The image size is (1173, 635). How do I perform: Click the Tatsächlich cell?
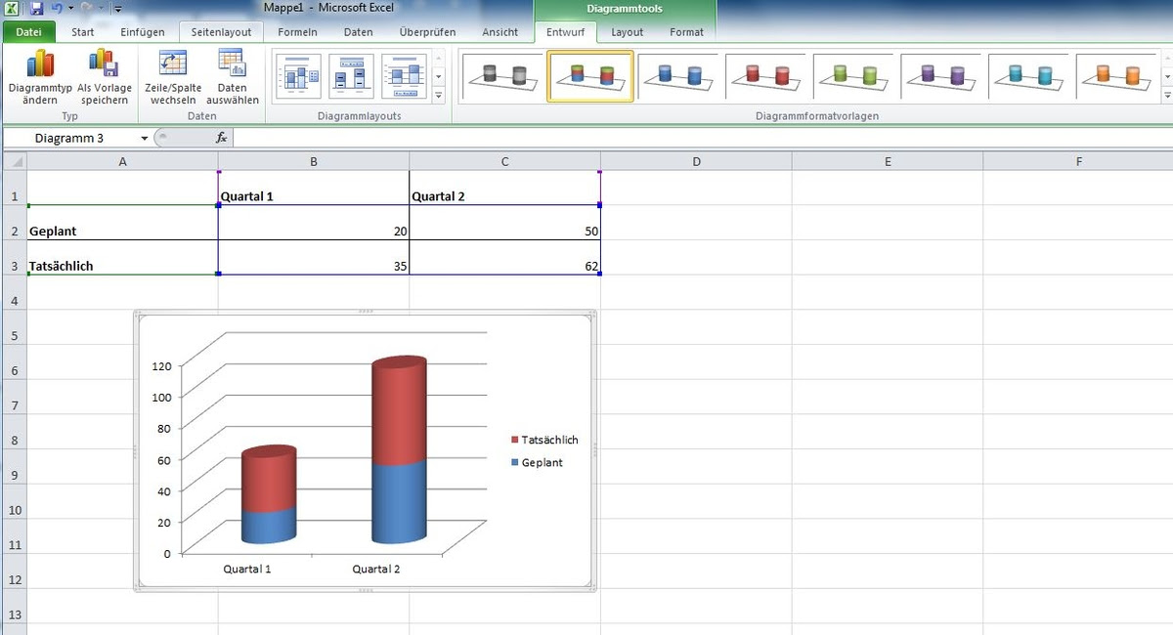pyautogui.click(x=122, y=258)
